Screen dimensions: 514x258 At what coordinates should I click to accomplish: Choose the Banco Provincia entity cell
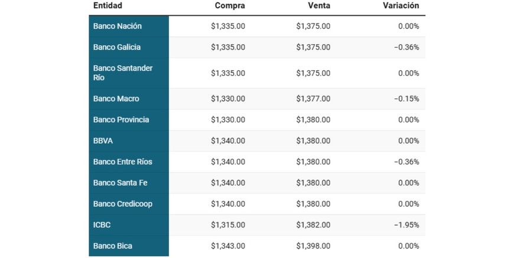(x=121, y=120)
